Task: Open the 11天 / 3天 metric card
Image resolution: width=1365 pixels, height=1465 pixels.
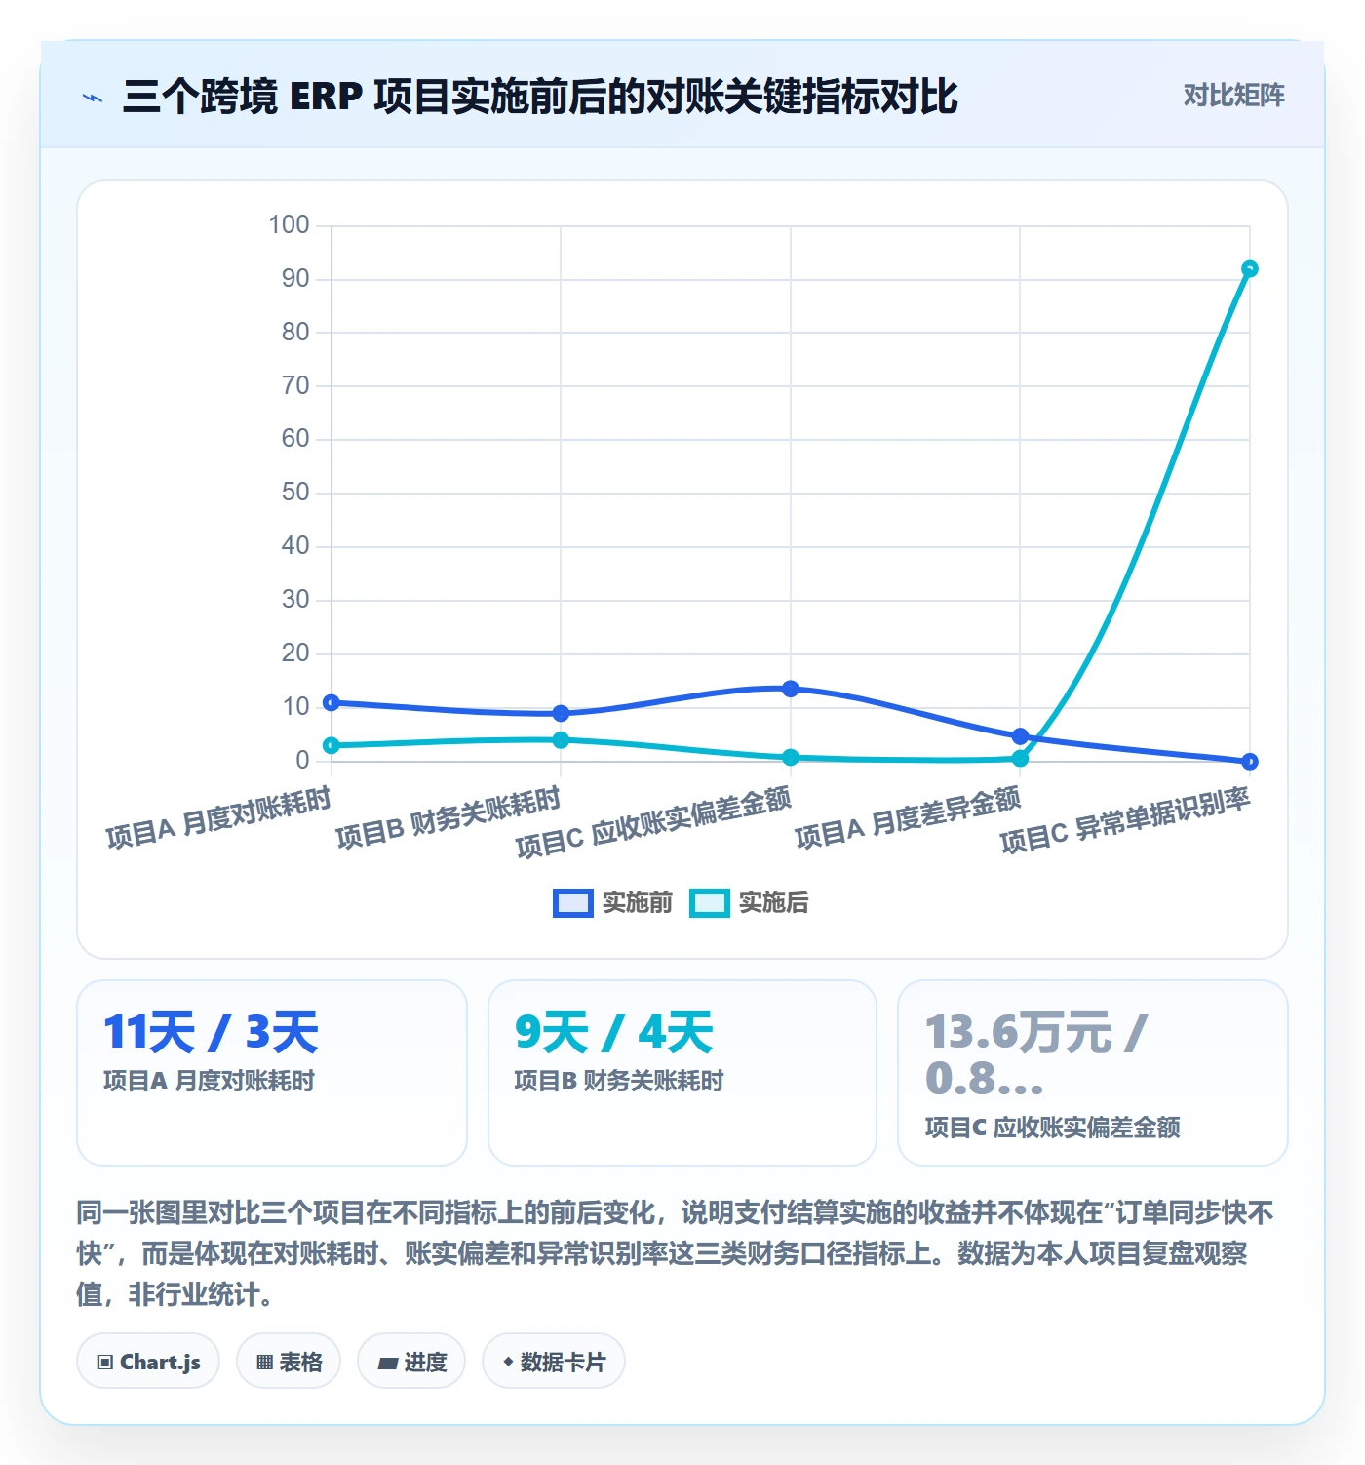Action: [x=272, y=1073]
